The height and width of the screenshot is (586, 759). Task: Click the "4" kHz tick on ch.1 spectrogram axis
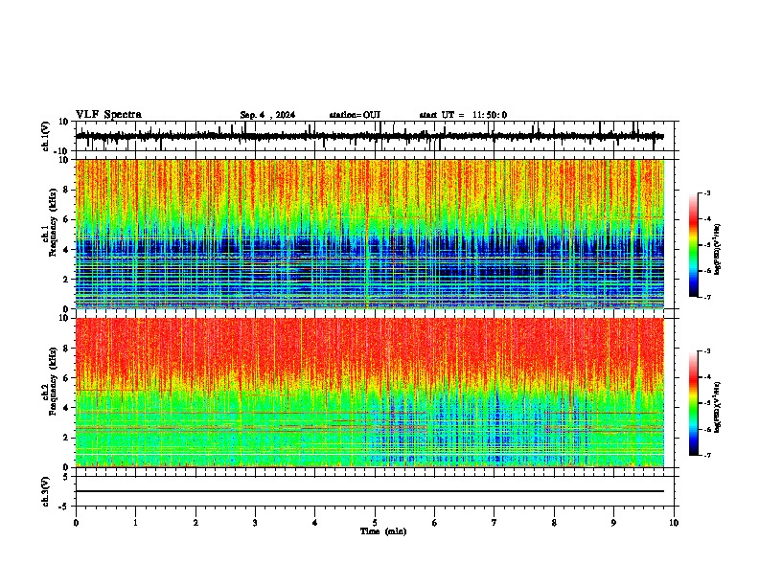[67, 250]
